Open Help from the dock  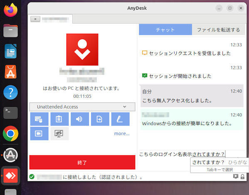(x=10, y=92)
